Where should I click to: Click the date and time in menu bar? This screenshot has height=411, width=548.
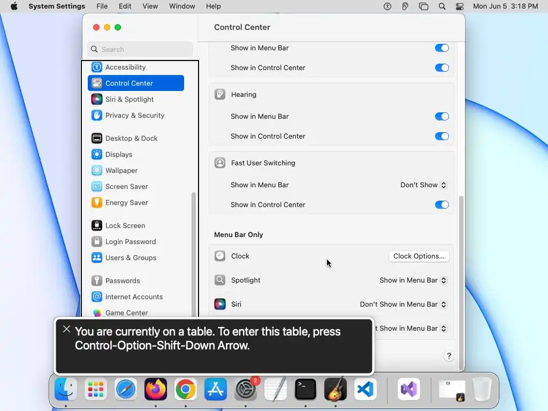(505, 6)
